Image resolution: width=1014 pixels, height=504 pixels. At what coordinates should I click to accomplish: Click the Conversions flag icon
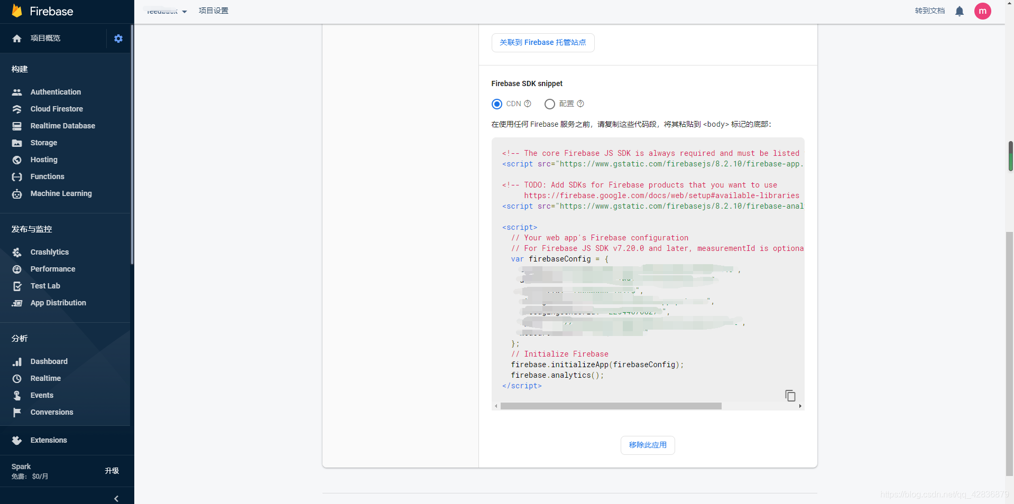[17, 412]
